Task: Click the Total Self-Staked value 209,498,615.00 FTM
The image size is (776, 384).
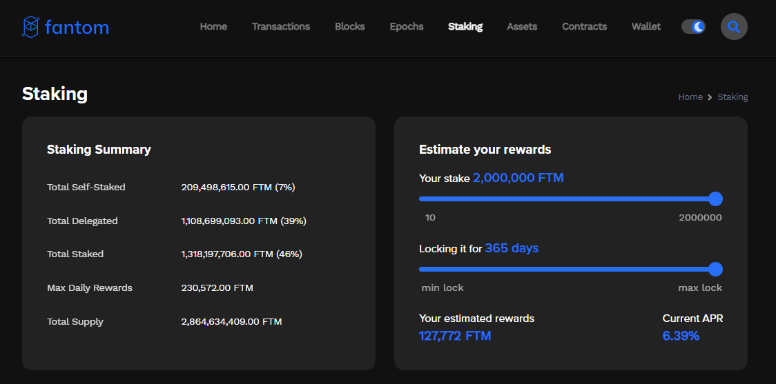Action: click(238, 188)
